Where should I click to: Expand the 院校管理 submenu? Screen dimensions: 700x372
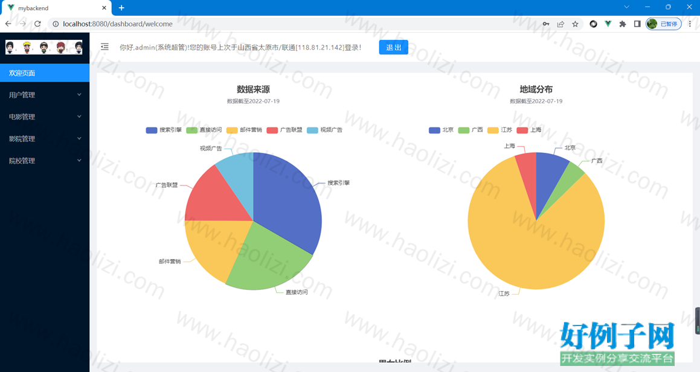point(45,160)
